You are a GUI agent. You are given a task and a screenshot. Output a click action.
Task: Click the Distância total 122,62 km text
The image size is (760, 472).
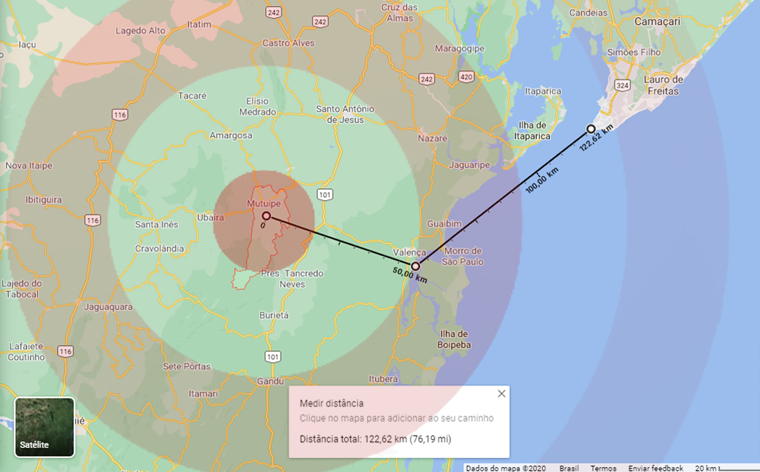375,439
